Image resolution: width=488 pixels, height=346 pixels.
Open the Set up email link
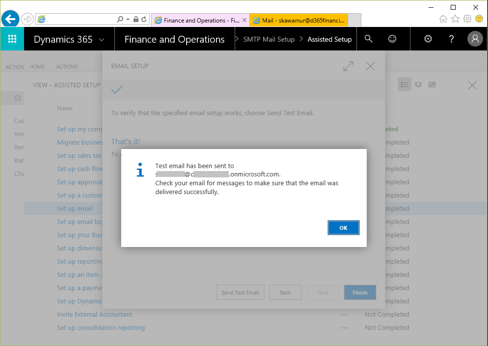[x=75, y=208]
